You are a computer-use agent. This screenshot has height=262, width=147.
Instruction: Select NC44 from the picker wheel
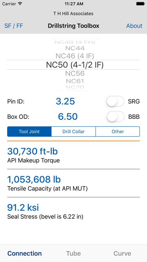(75, 48)
